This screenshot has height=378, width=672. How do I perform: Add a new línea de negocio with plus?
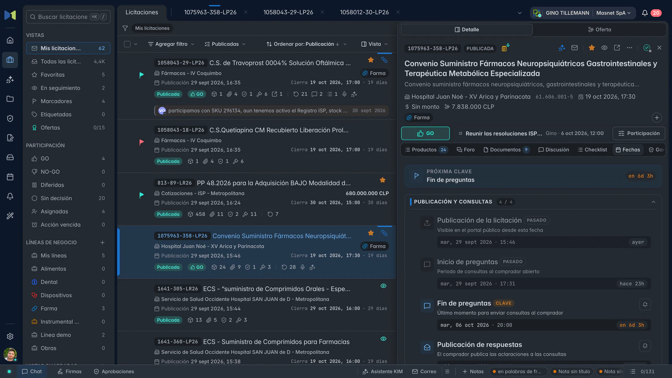(102, 242)
